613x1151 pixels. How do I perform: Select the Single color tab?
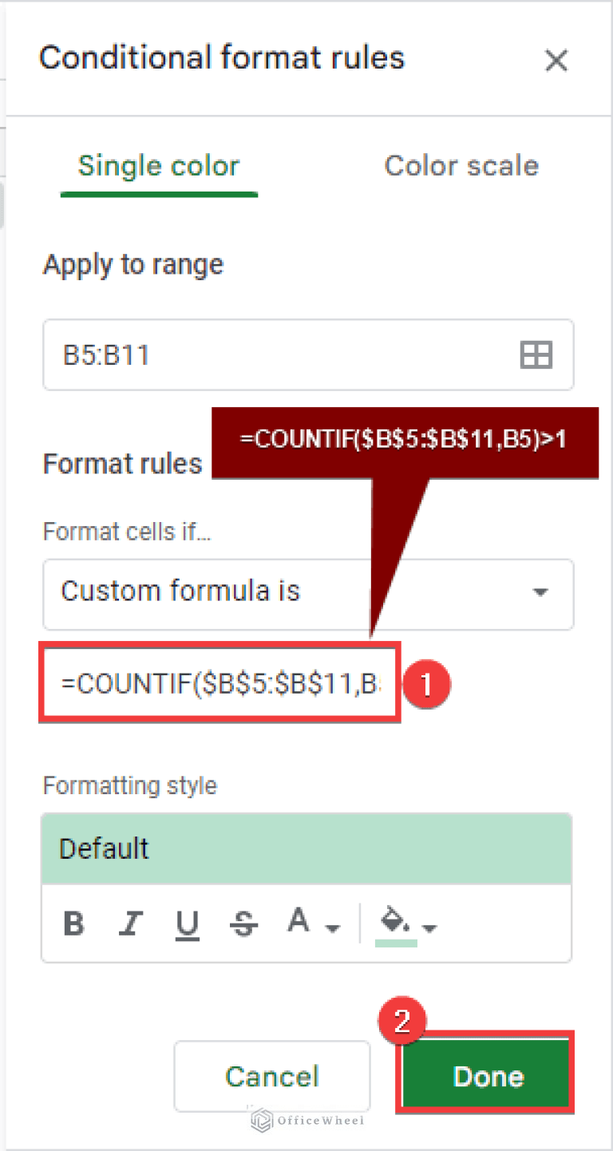coord(158,165)
